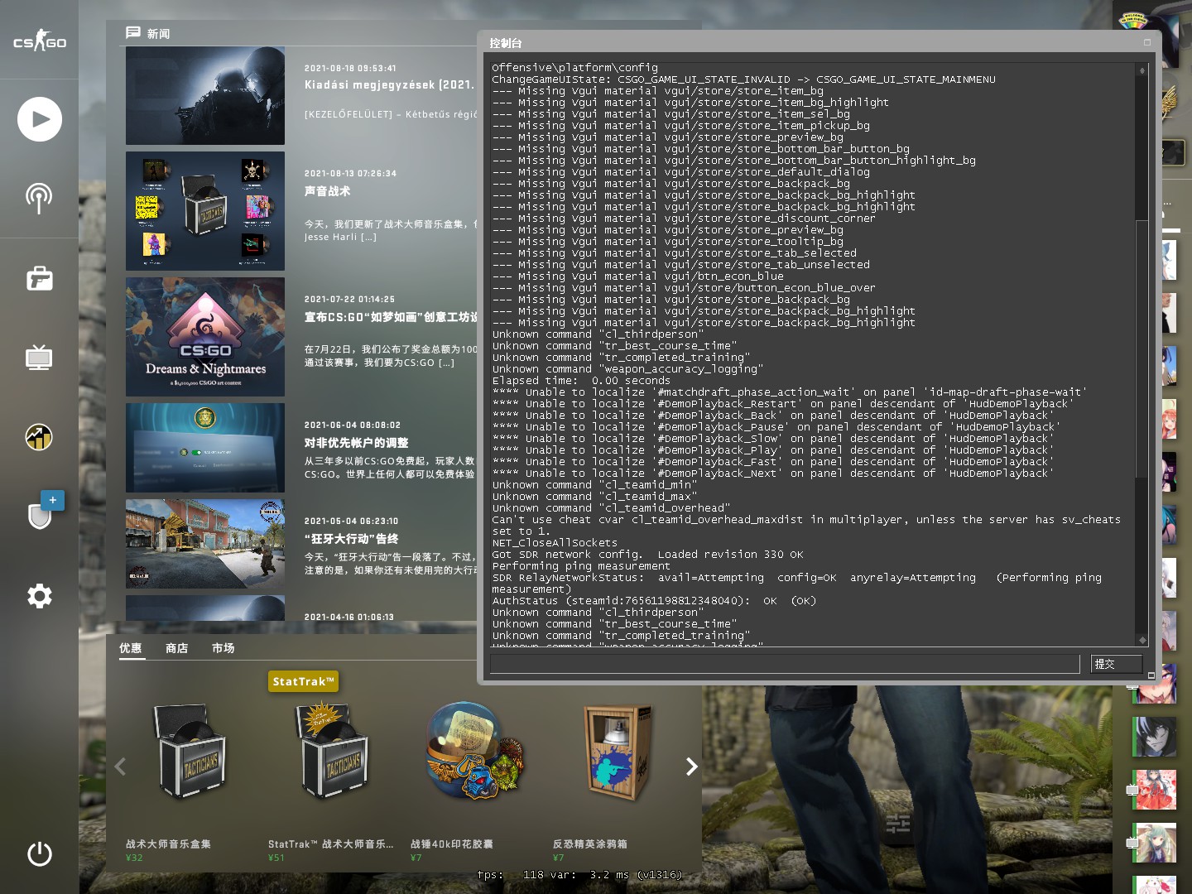Click the 提交 submit button in console

pos(1116,664)
